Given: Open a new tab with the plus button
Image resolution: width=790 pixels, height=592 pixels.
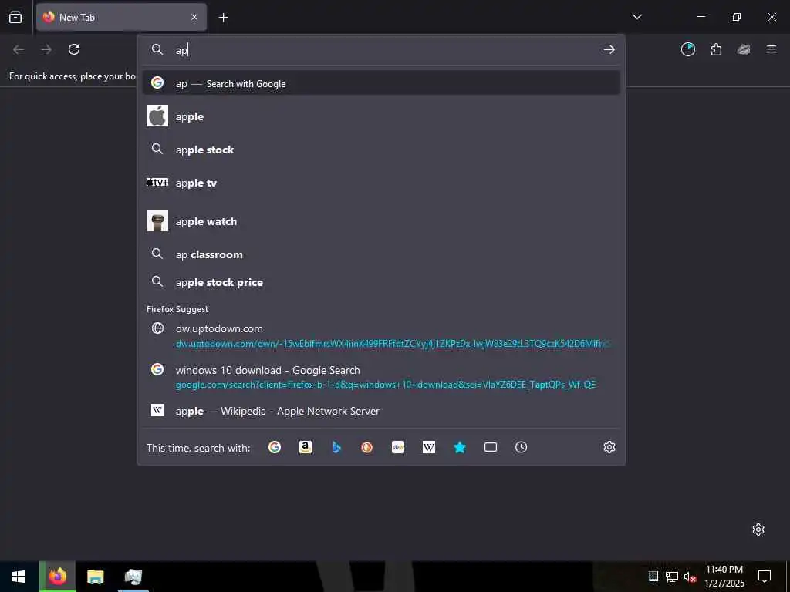Looking at the screenshot, I should (x=223, y=18).
